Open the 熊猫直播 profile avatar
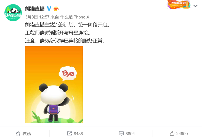The height and width of the screenshot is (139, 202). (x=13, y=13)
